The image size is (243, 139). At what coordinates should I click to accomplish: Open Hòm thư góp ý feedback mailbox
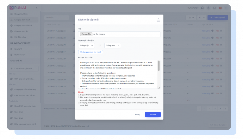click(x=218, y=125)
